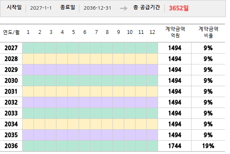Select the 2031 year row label
The image size is (230, 154).
[x=11, y=92]
